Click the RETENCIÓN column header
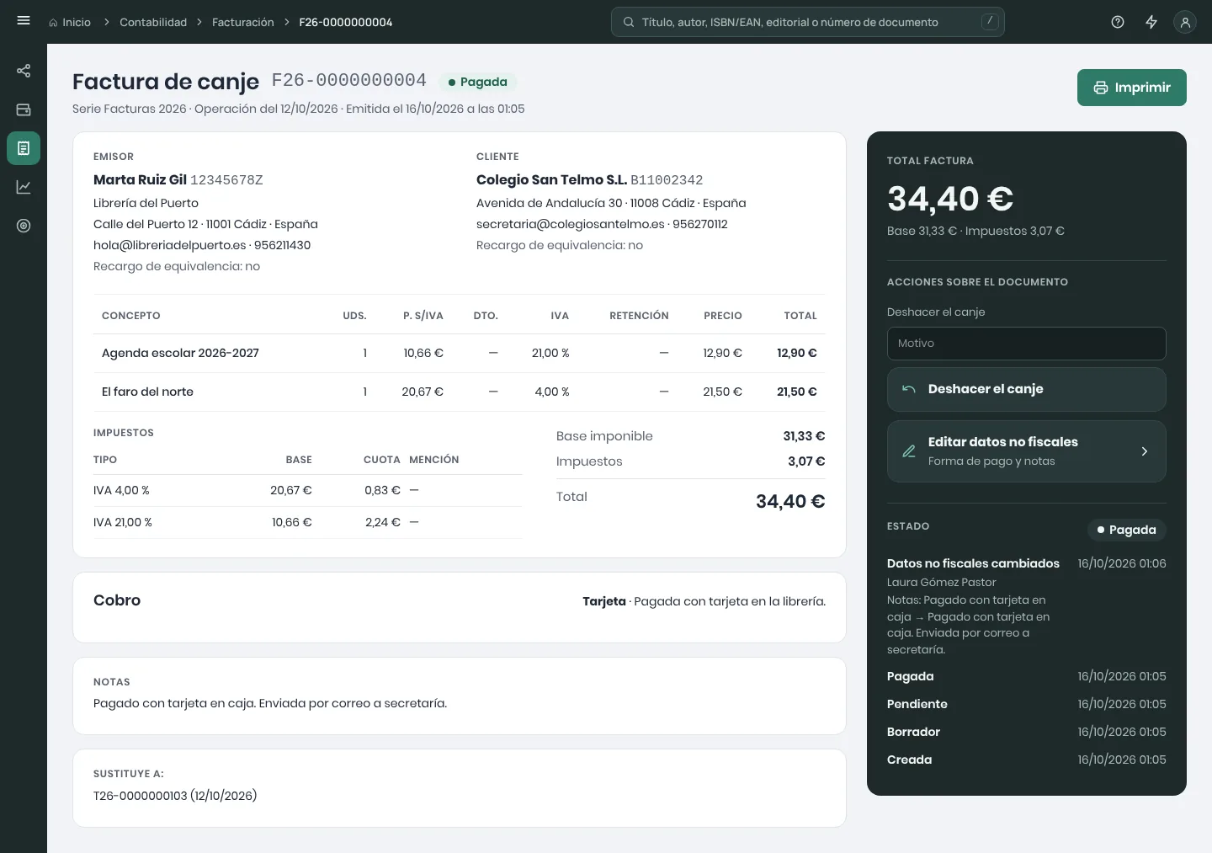The width and height of the screenshot is (1212, 853). pos(639,316)
